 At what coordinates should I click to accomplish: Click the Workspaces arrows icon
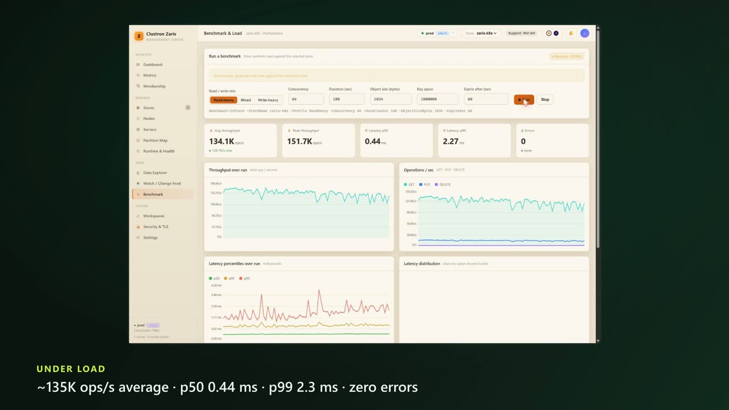[138, 216]
